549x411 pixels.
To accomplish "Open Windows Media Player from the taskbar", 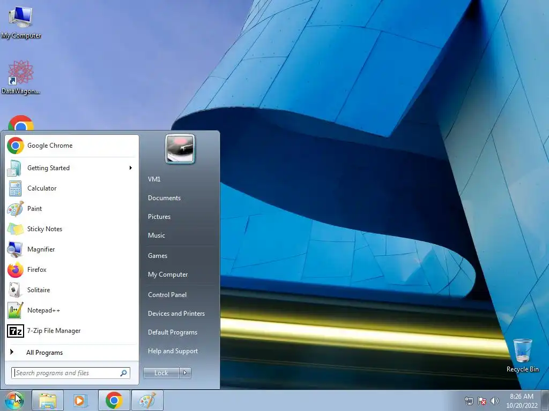I will point(80,400).
